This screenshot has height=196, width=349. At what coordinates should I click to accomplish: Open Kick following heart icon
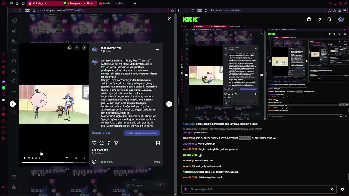pos(319,19)
